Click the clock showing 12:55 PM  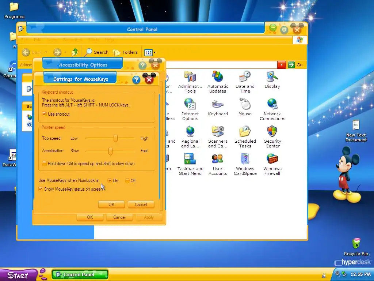click(360, 274)
